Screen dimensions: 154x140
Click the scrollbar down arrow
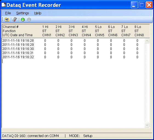coord(147,125)
